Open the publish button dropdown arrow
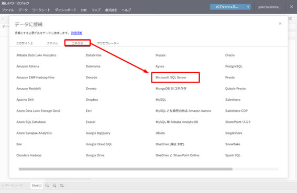The width and height of the screenshot is (297, 193). coord(248,7)
